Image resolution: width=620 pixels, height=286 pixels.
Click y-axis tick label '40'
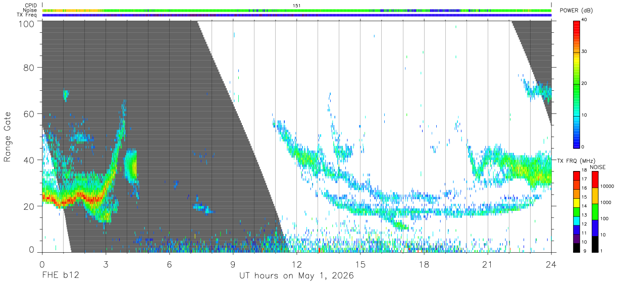tap(29, 160)
